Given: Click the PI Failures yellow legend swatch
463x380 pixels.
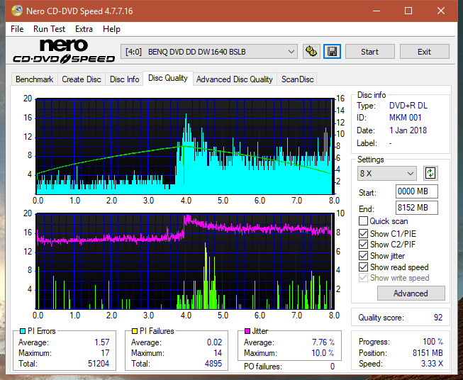Looking at the screenshot, I should tap(135, 331).
